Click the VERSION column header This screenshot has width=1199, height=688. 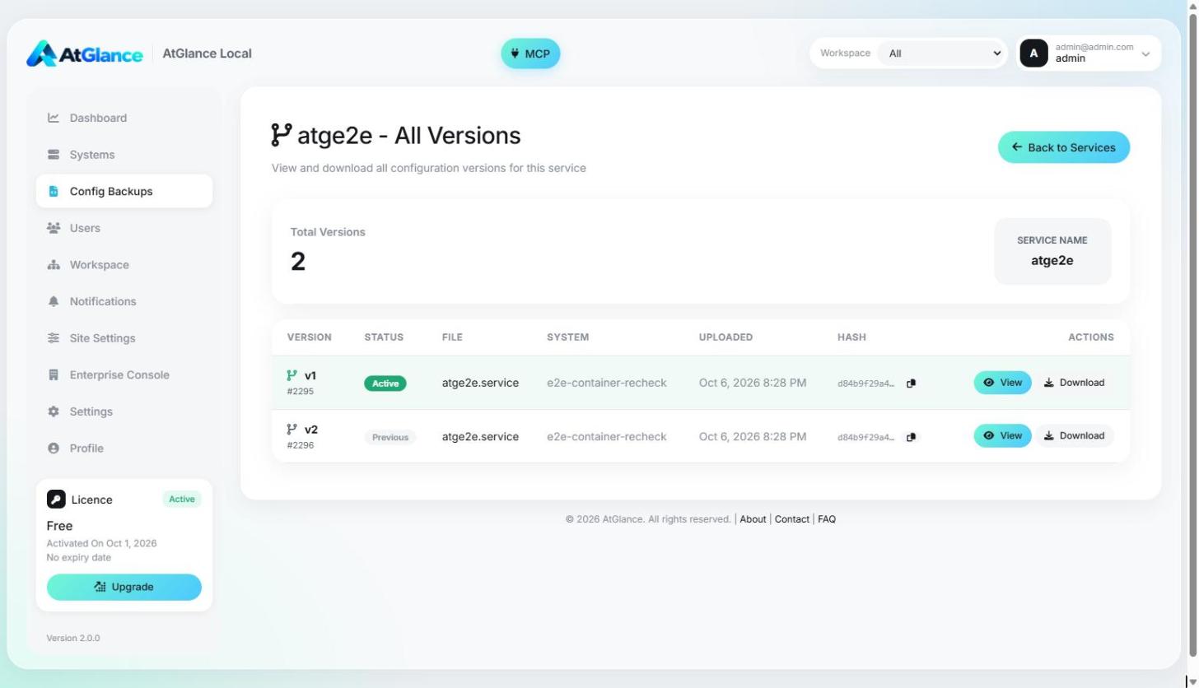point(310,337)
